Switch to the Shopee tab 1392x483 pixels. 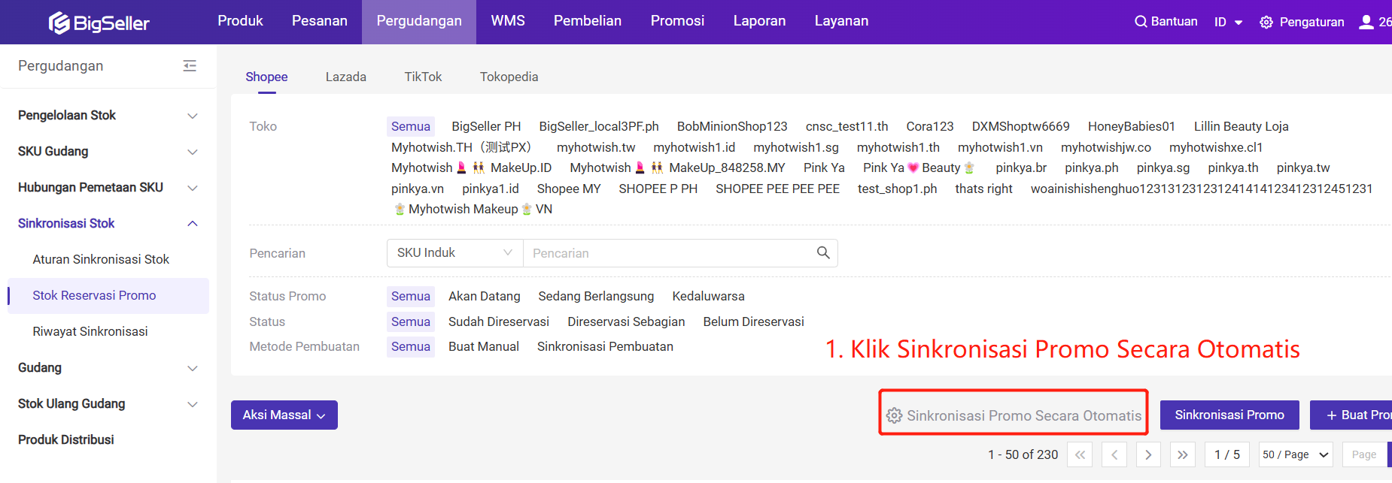[266, 77]
